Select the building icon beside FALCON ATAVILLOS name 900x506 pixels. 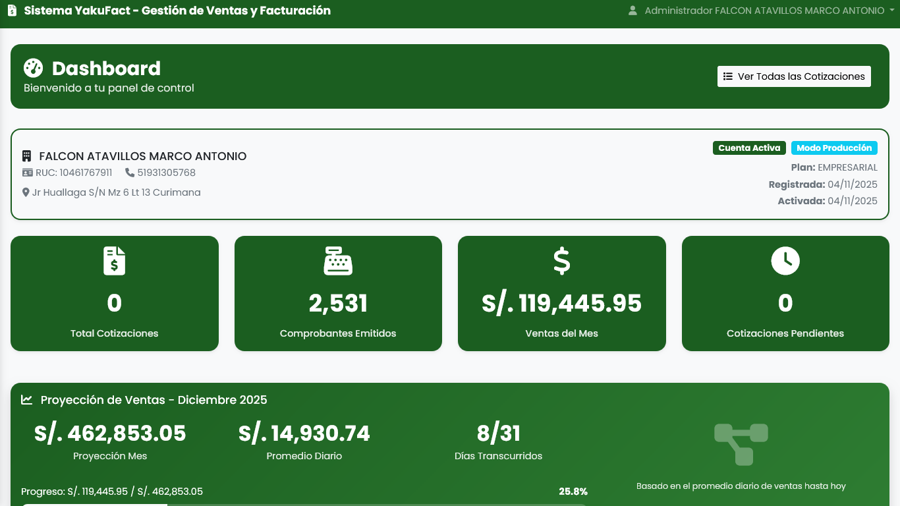[26, 155]
